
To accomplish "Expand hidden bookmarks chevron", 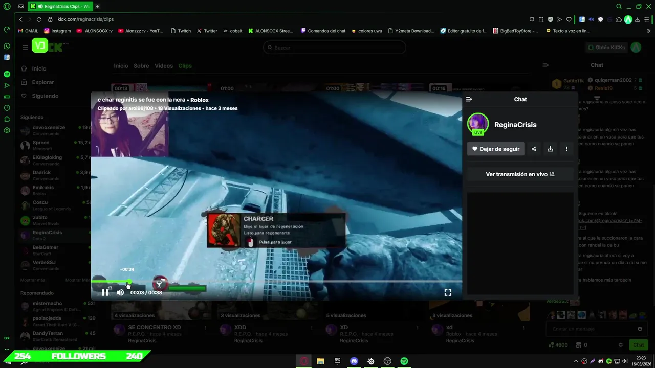I will (648, 31).
